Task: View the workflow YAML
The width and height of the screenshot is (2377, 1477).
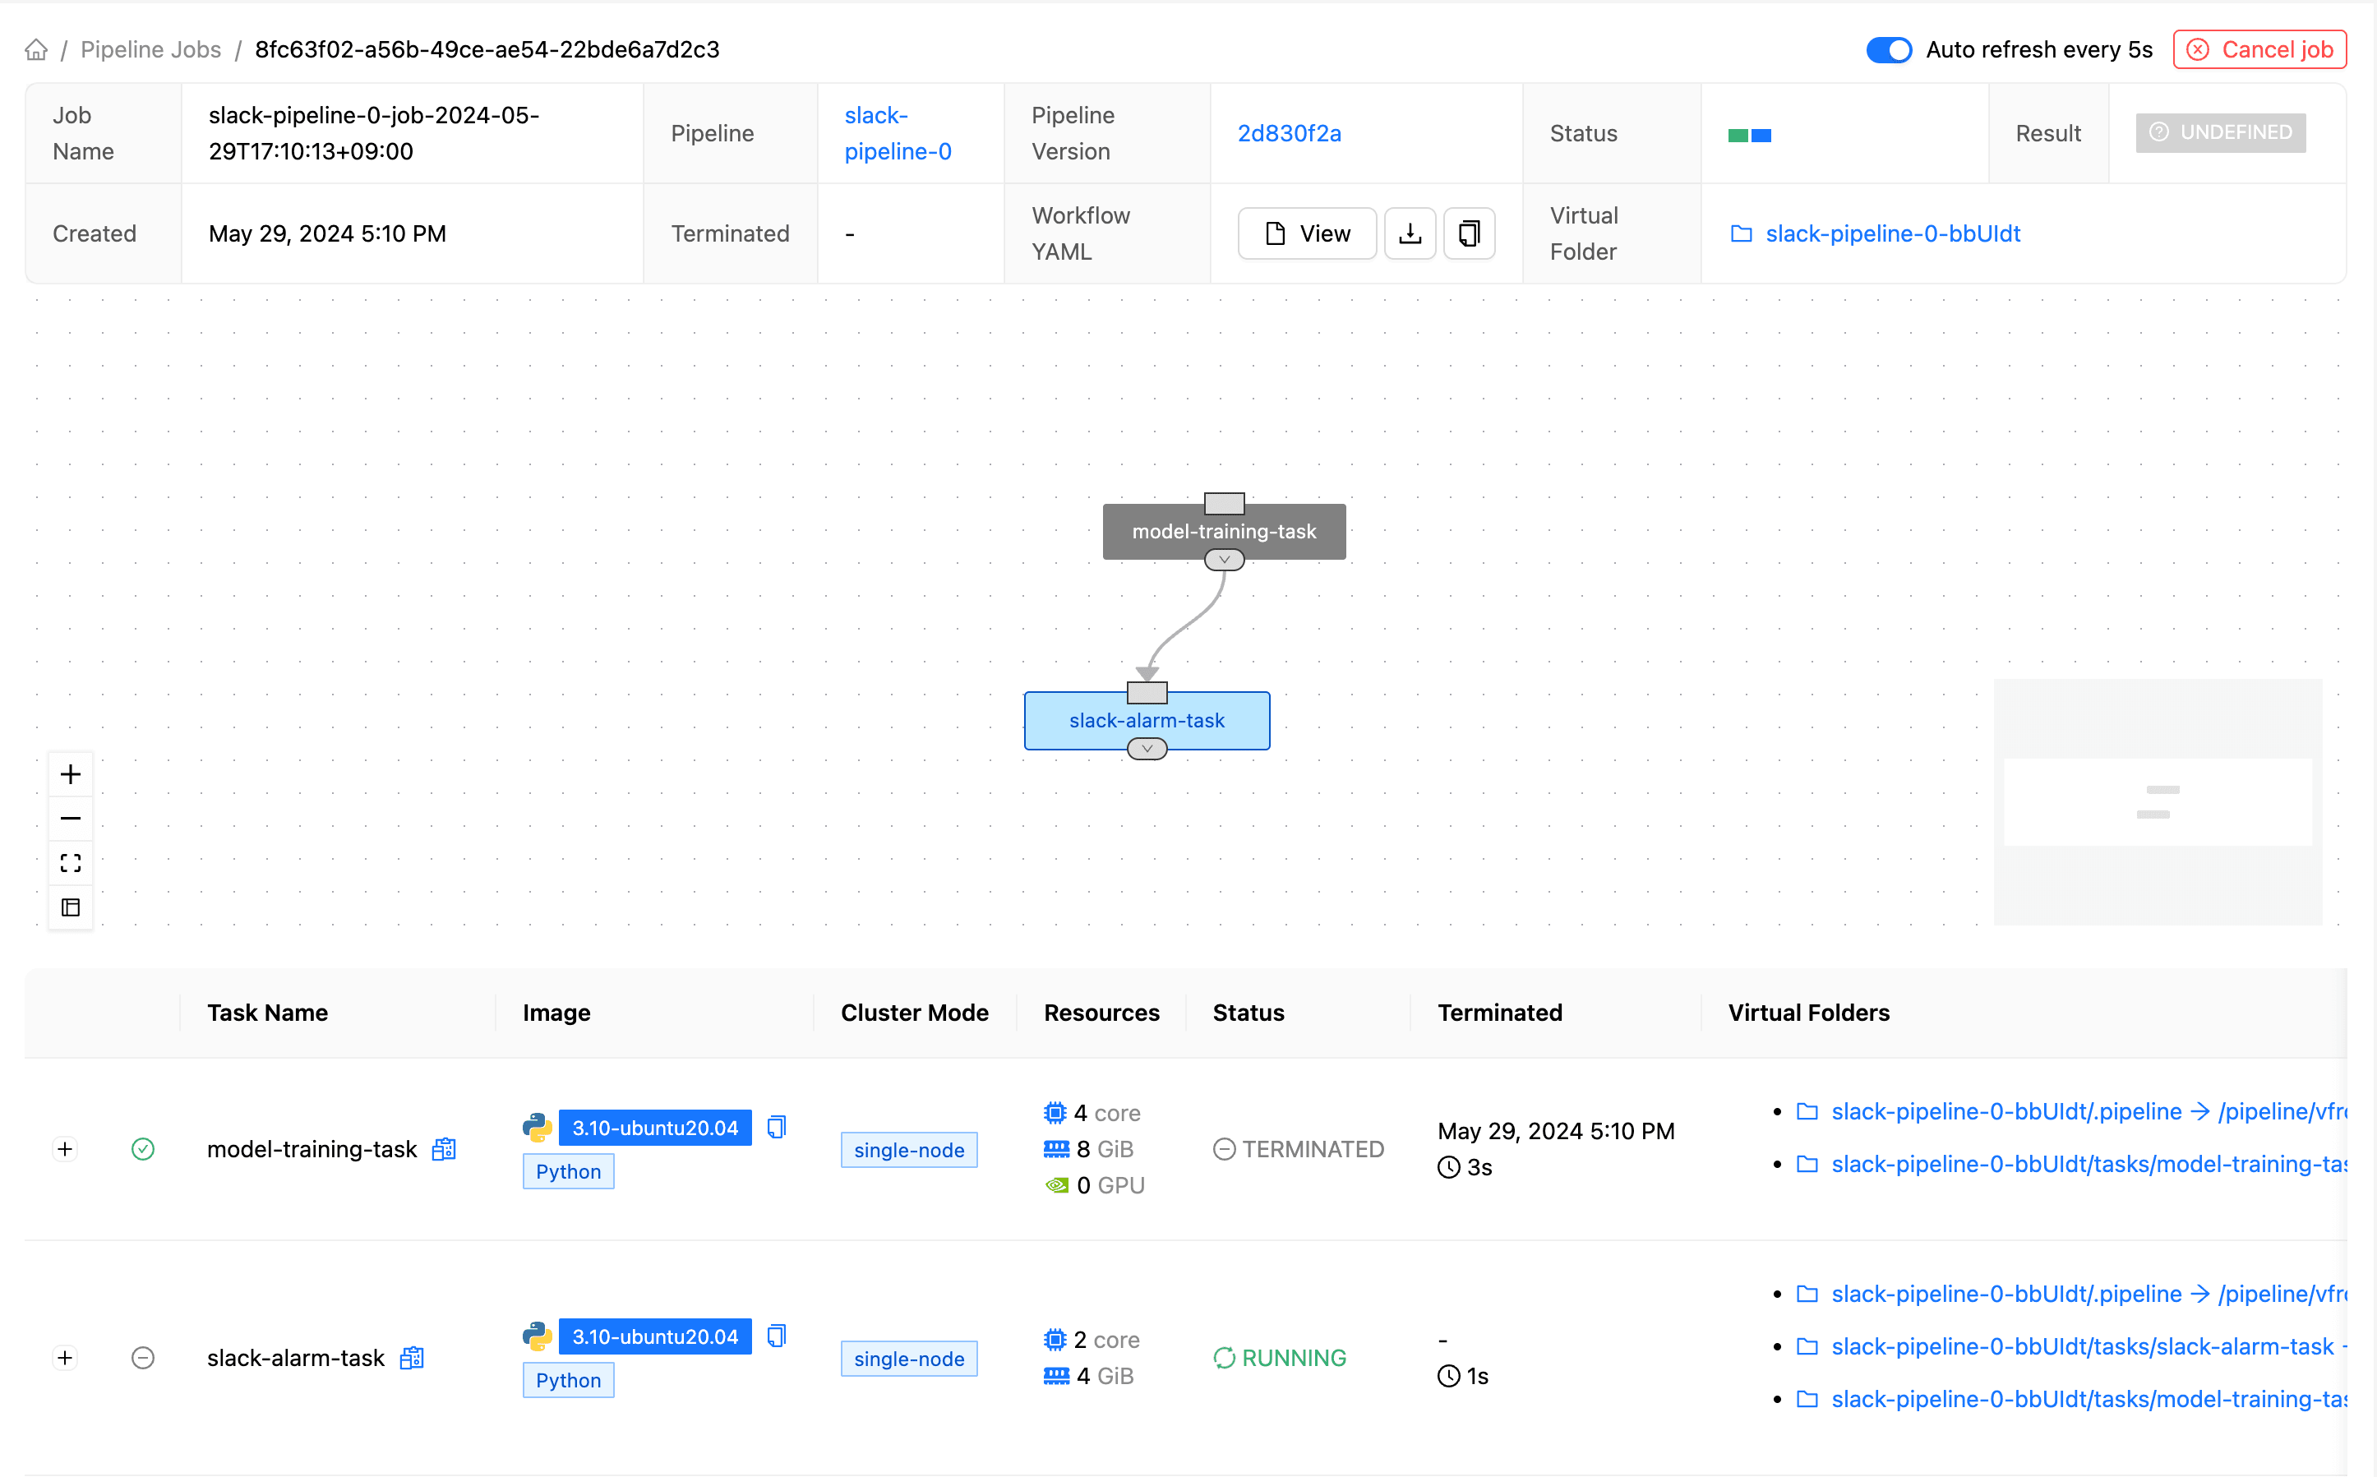Action: (1308, 233)
